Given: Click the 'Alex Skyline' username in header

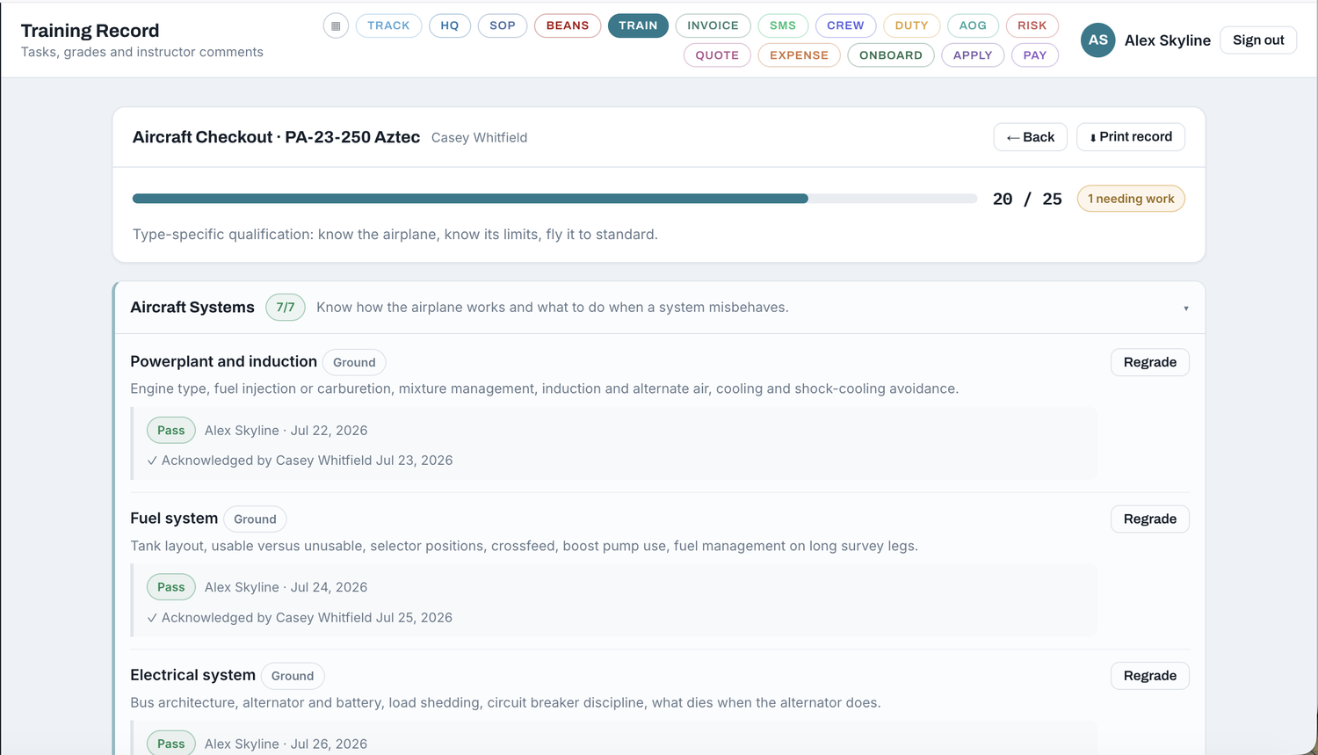Looking at the screenshot, I should 1167,40.
